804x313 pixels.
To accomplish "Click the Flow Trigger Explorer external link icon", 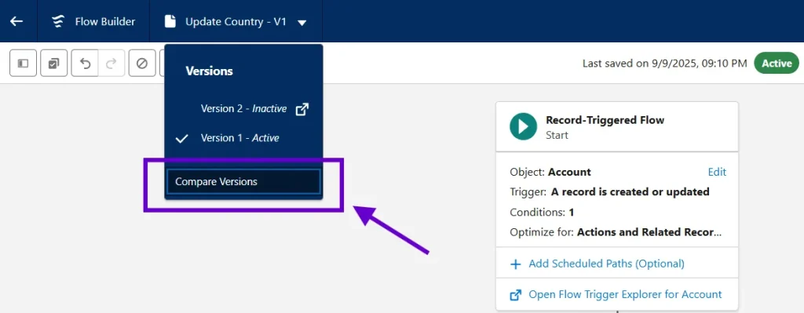I will point(515,295).
